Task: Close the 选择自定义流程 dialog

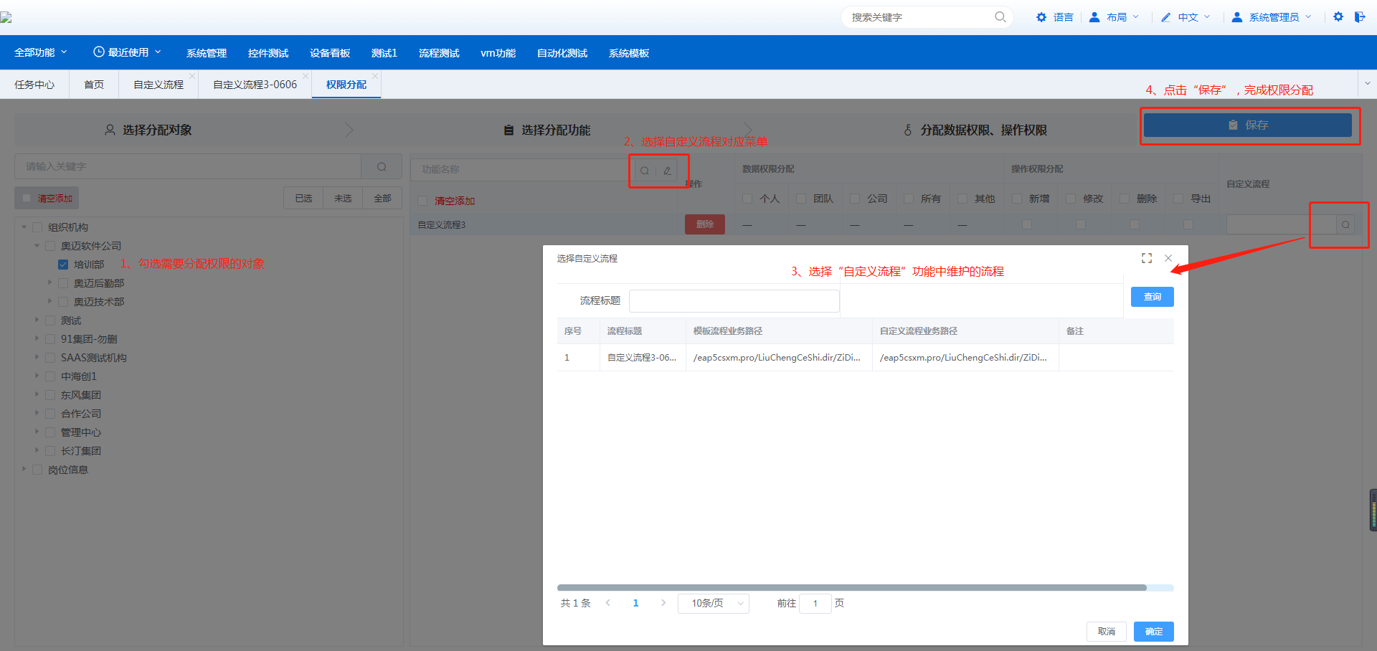Action: pos(1168,258)
